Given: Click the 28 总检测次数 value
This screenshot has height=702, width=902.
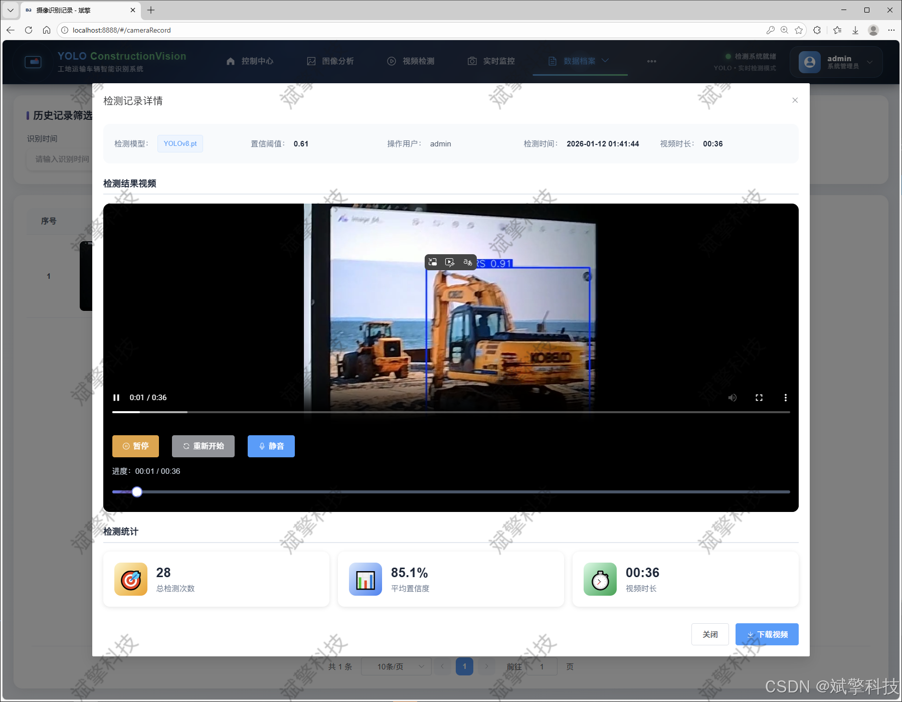Looking at the screenshot, I should coord(163,573).
